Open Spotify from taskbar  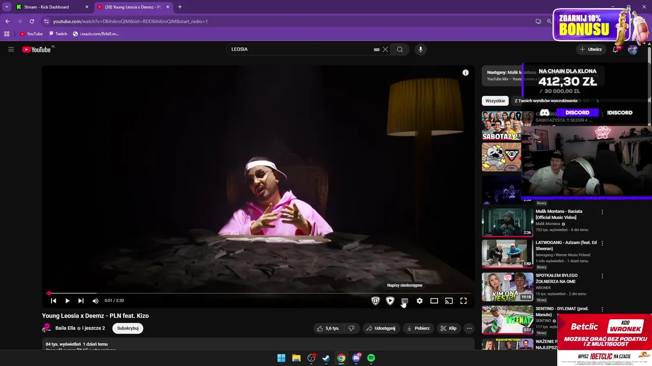click(371, 358)
